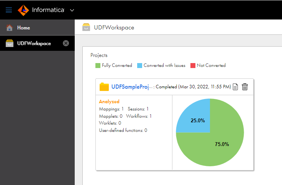Click the Informatica logo icon
282x185 pixels.
[23, 10]
